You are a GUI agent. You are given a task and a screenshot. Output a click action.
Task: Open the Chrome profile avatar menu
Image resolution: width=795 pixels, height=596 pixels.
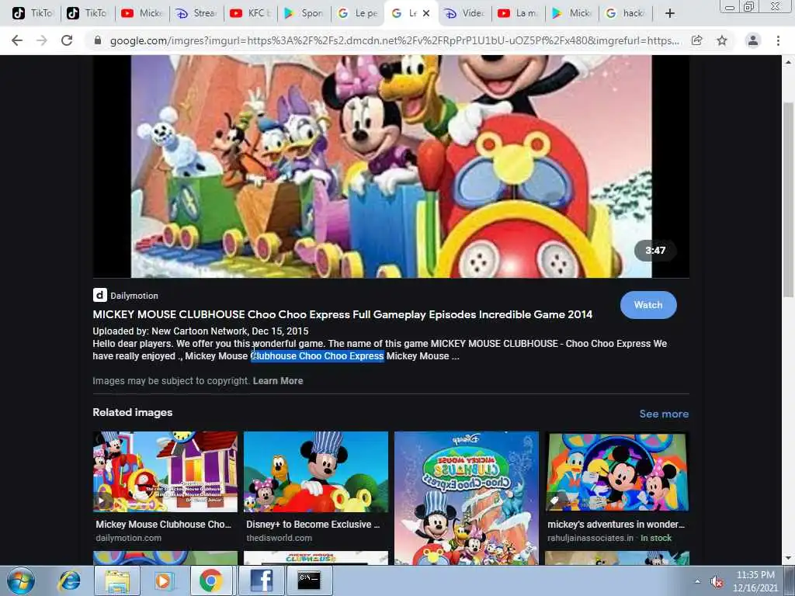click(753, 40)
